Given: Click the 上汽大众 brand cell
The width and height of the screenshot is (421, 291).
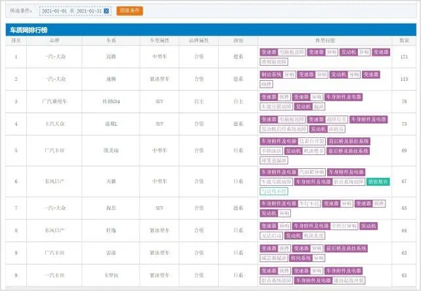Looking at the screenshot, I should [55, 124].
